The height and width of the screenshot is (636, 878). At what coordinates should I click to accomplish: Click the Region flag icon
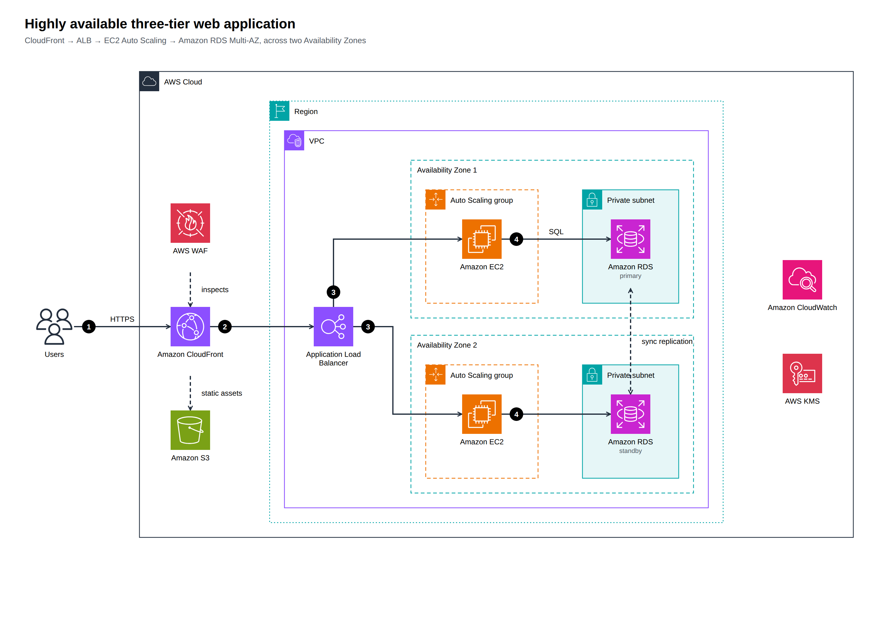[x=280, y=111]
